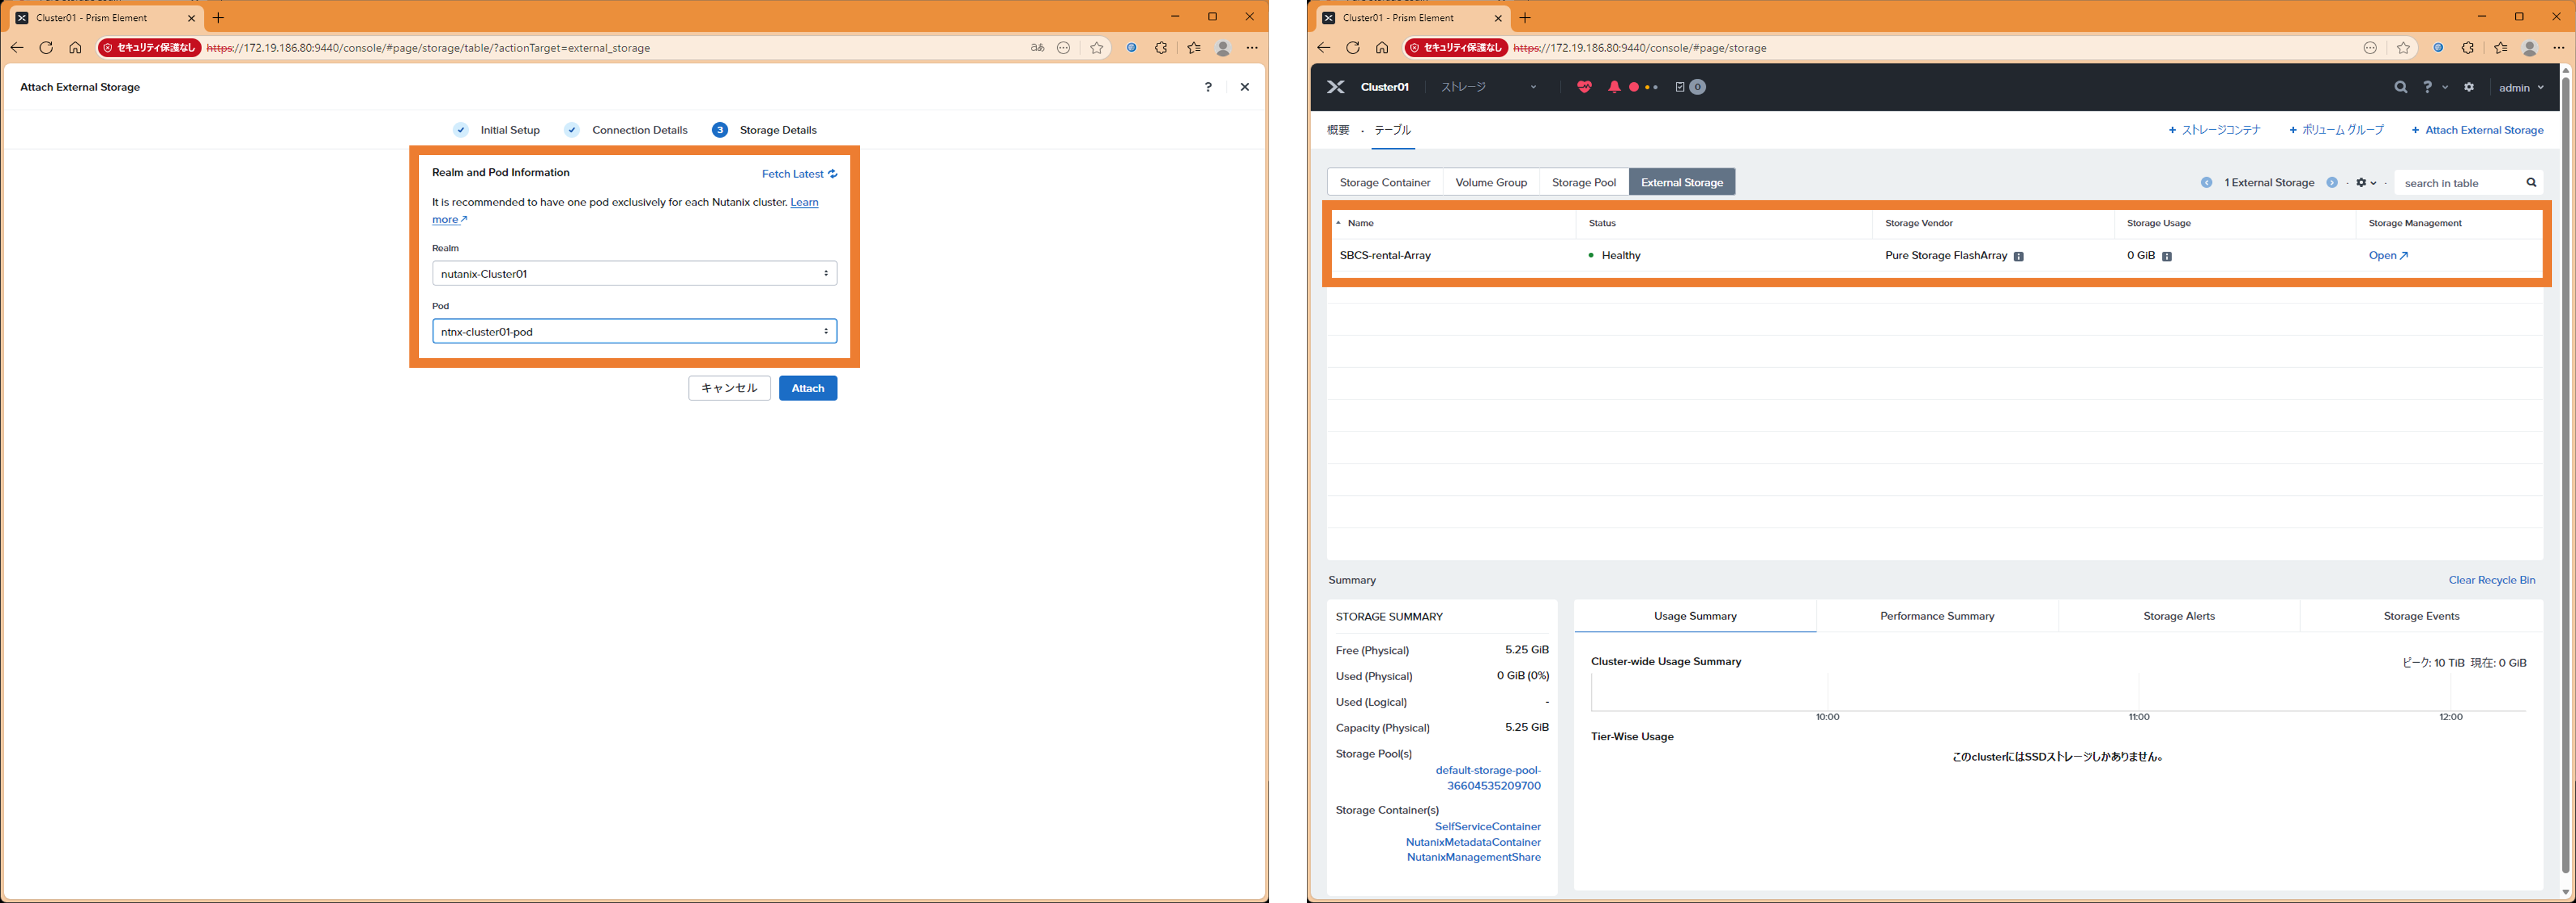Click the cluster health heart icon
Screen dimensions: 2576x903
point(1584,87)
